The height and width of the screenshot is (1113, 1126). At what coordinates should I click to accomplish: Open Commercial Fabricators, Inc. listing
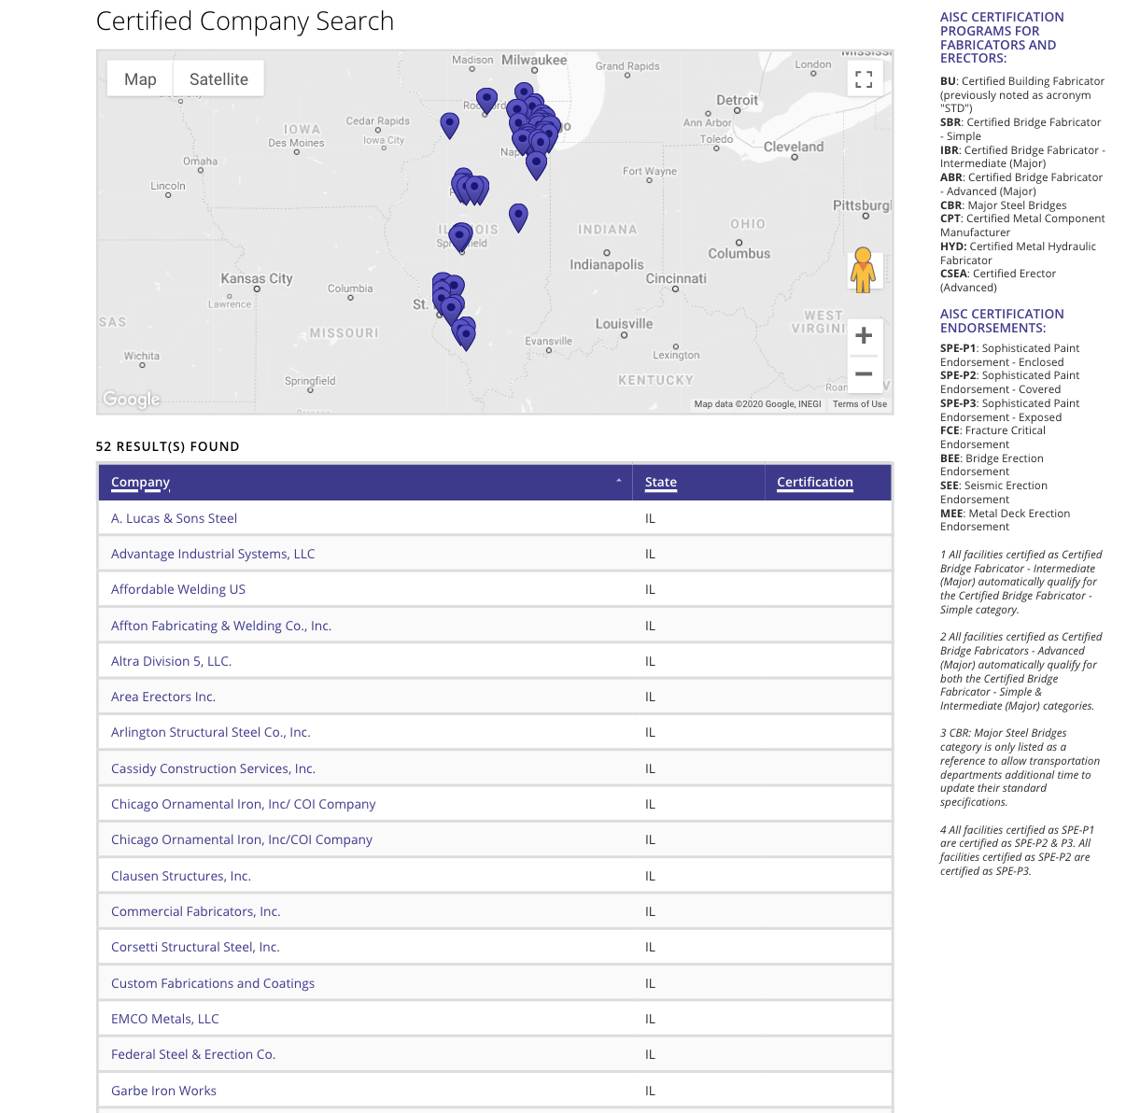click(195, 911)
